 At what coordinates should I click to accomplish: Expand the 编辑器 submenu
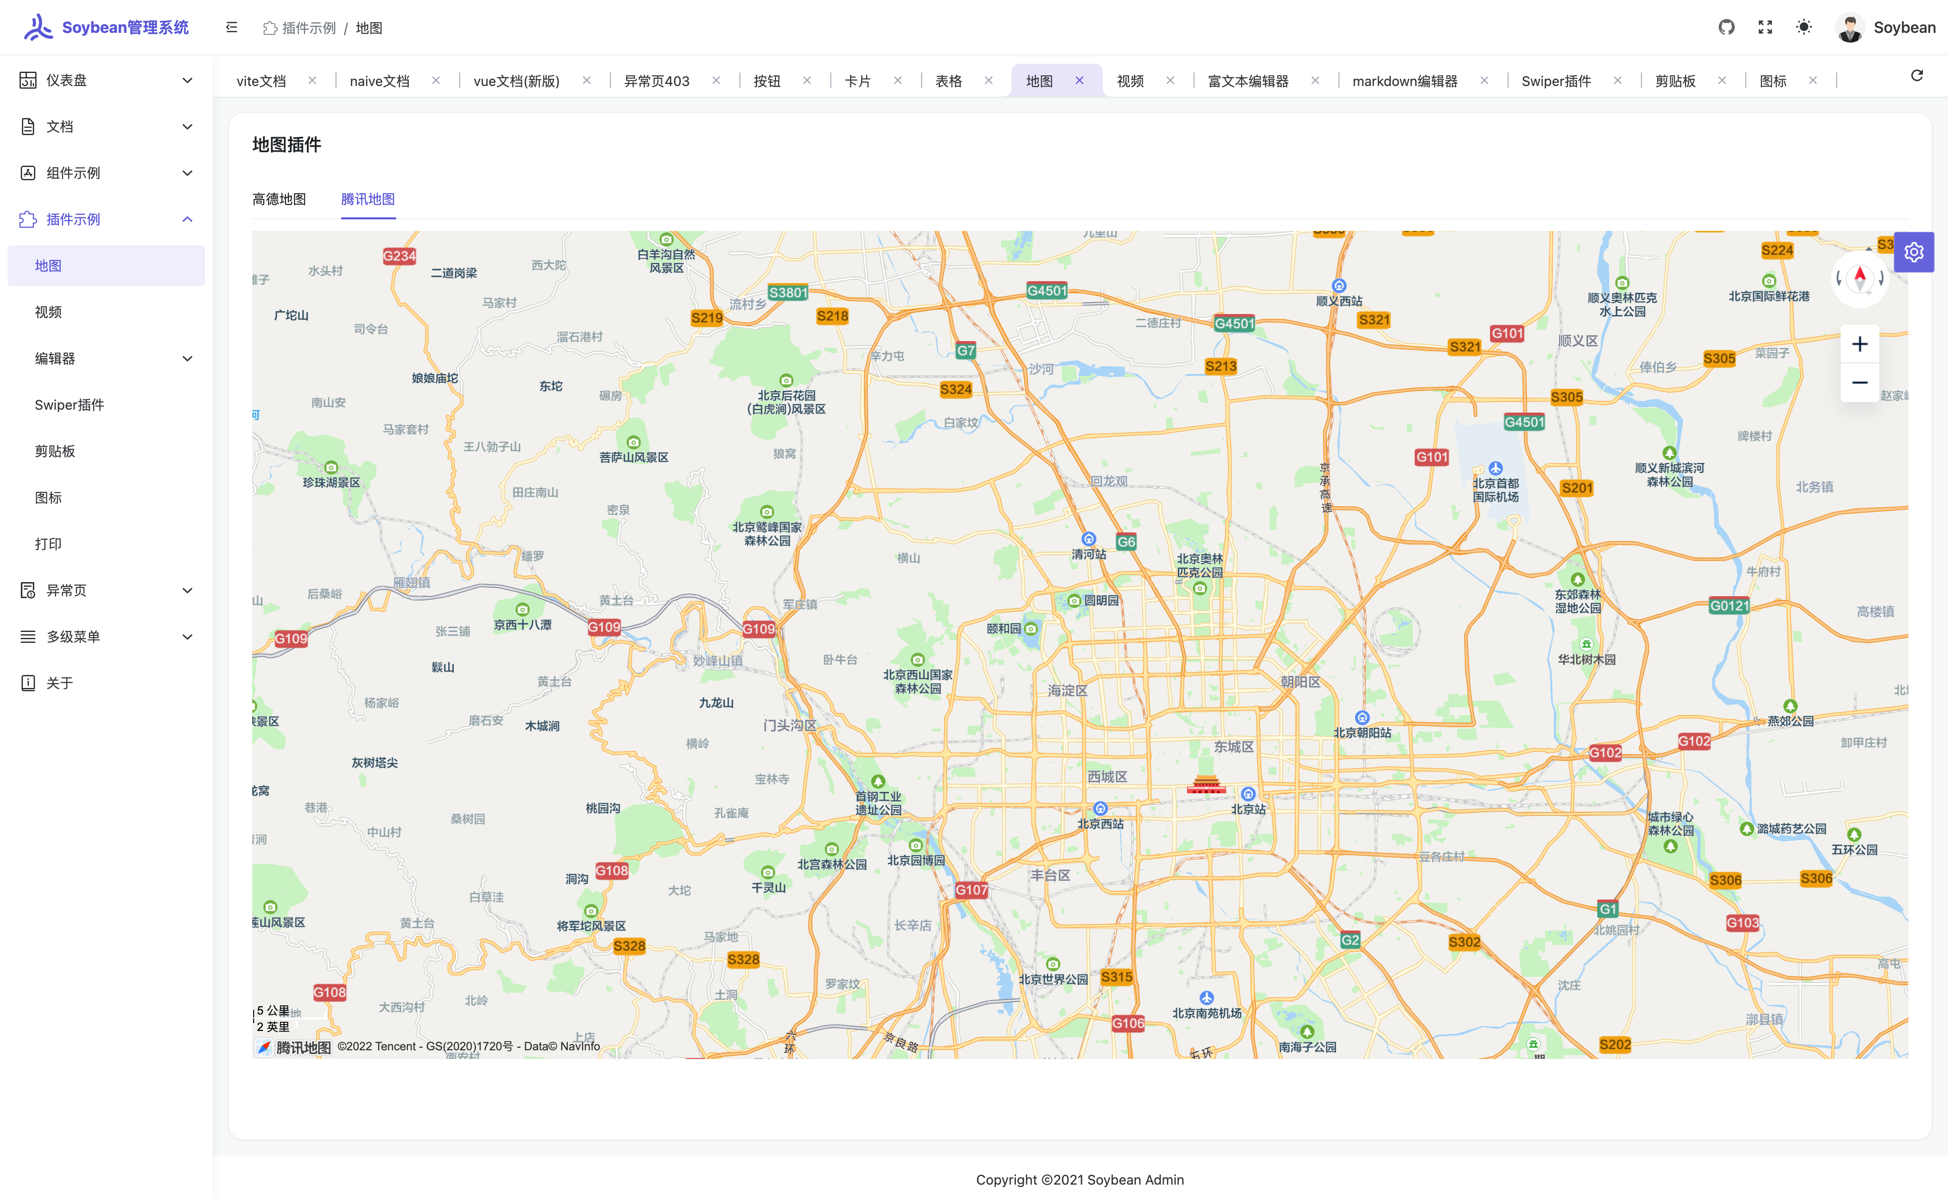[106, 358]
